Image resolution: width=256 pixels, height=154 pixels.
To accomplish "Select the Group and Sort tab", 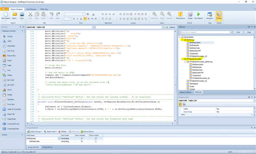I will coord(33,147).
